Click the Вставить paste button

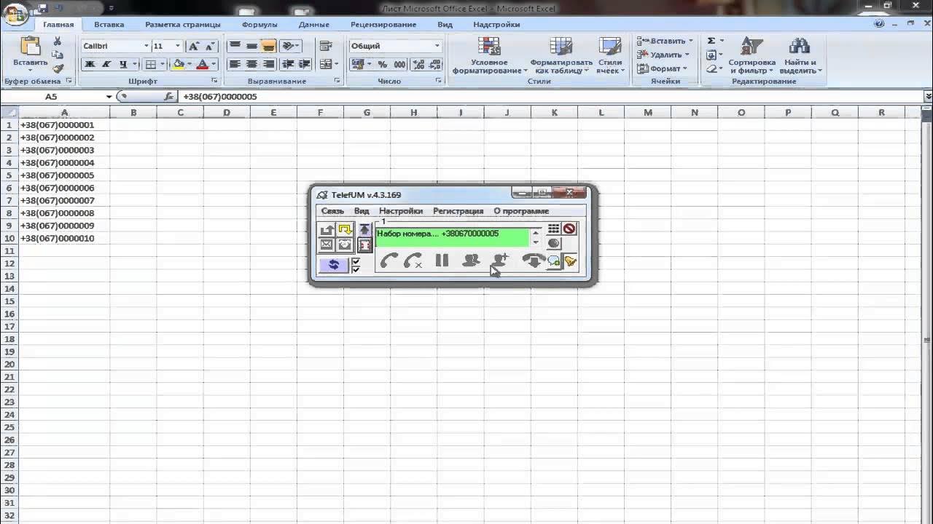pyautogui.click(x=30, y=52)
